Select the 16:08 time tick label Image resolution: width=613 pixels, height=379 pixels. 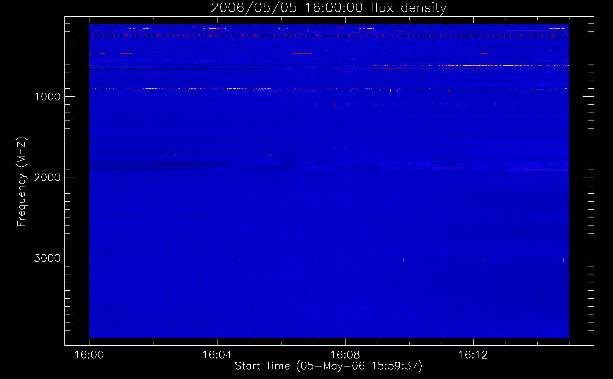pos(345,355)
